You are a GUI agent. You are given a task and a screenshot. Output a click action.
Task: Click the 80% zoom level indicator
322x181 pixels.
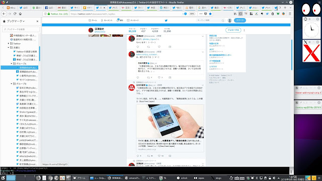pos(192,14)
